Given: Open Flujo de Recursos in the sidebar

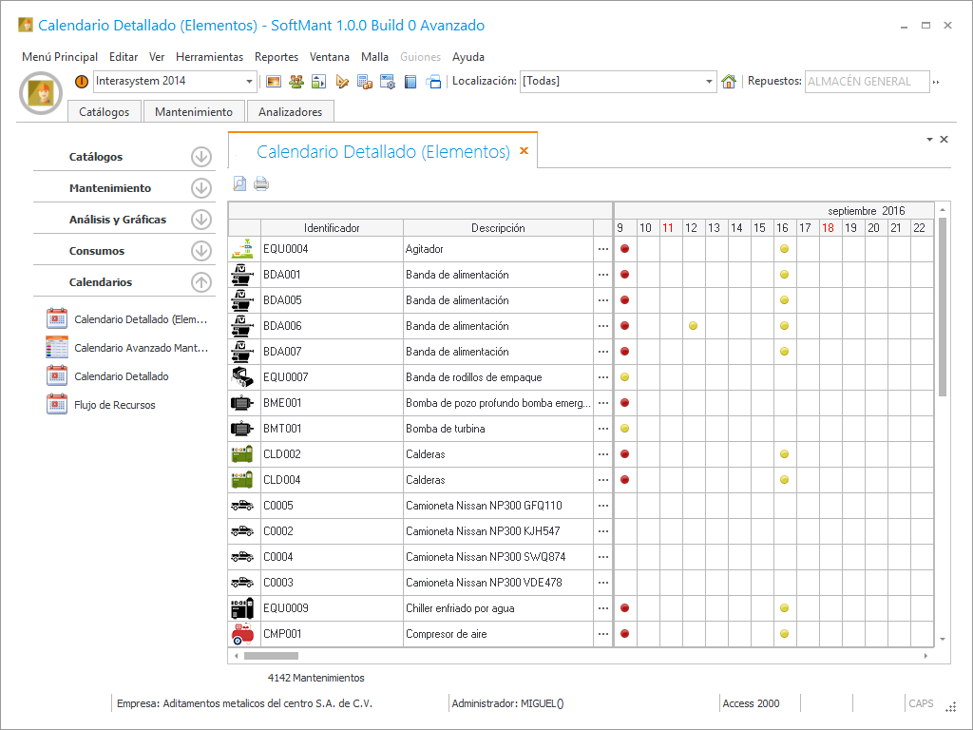Looking at the screenshot, I should coord(114,405).
